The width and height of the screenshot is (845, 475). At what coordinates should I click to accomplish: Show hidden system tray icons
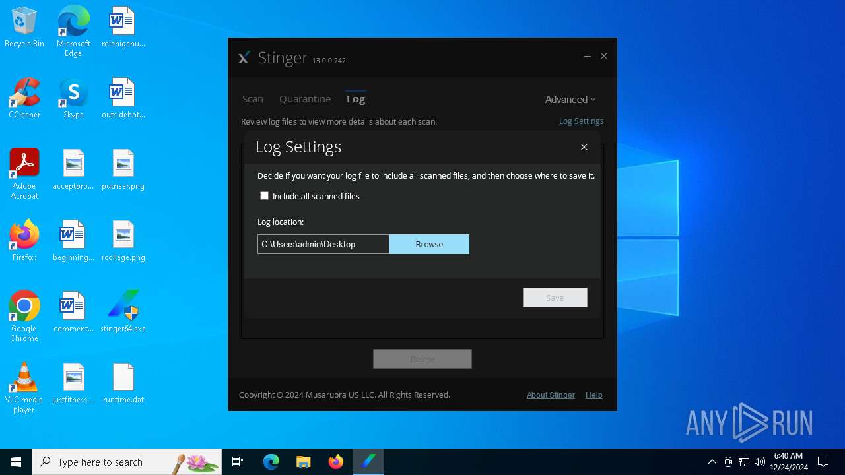[x=712, y=462]
